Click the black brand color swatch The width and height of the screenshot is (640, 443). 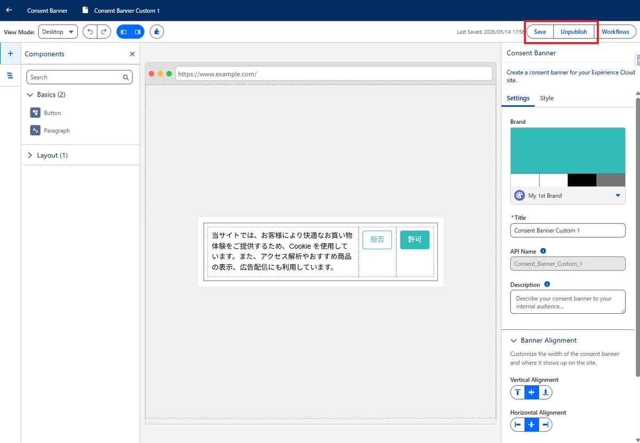click(x=582, y=180)
